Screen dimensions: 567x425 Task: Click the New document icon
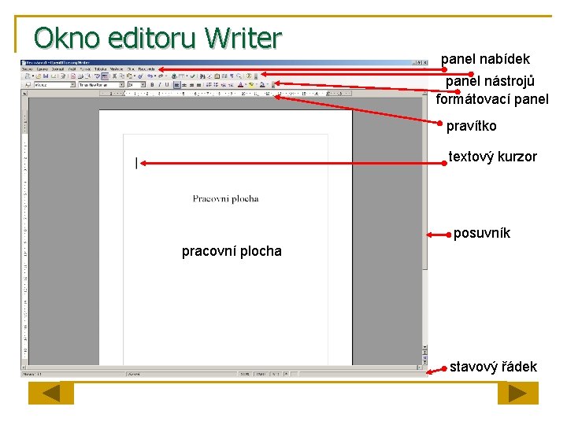point(27,76)
